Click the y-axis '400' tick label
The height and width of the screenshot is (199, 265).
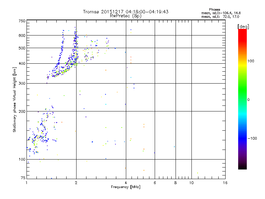pos(22,64)
